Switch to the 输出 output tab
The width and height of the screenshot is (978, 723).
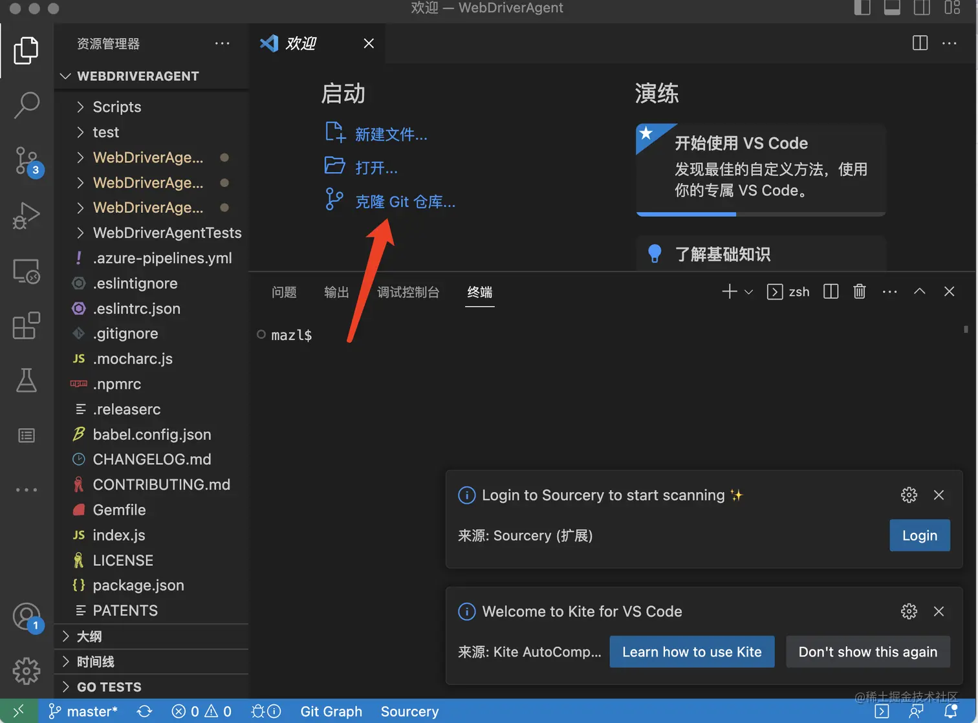click(336, 292)
